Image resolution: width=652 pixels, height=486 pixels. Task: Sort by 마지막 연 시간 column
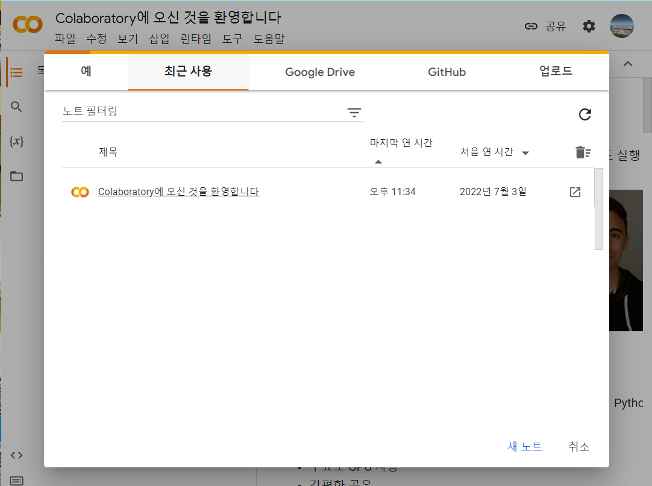[401, 143]
